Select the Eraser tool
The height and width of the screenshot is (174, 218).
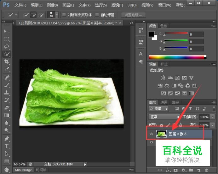[7, 108]
